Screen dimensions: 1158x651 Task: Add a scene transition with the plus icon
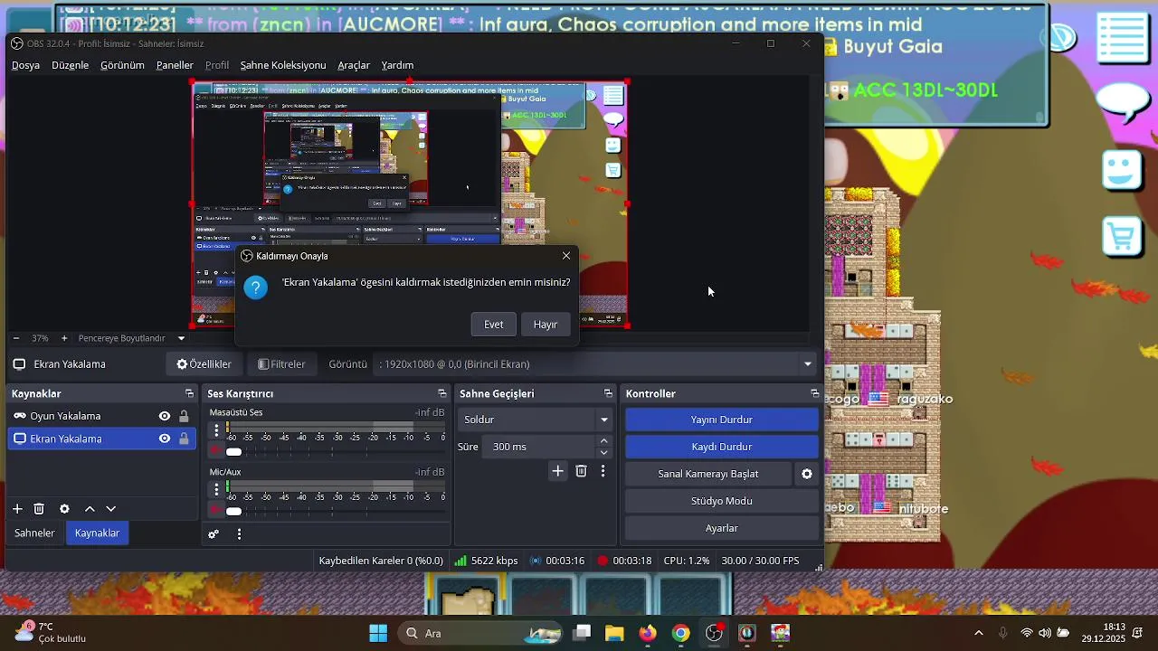pos(558,471)
